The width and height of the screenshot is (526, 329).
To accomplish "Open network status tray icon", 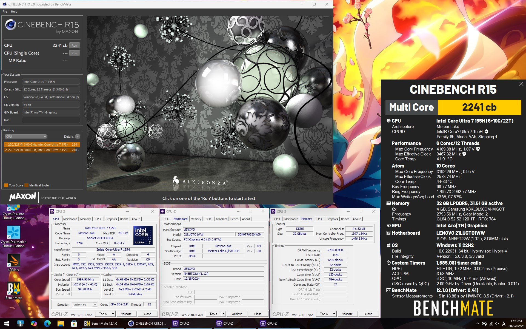I will [491, 324].
